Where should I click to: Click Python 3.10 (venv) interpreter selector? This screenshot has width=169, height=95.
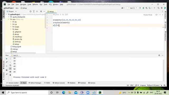[153, 85]
